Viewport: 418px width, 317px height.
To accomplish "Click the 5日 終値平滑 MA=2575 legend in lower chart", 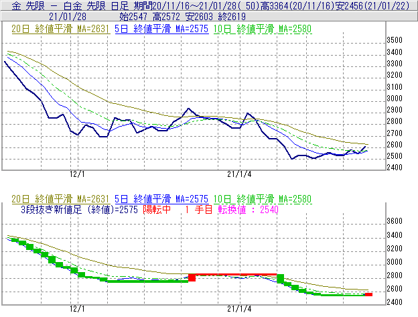I will pyautogui.click(x=161, y=199).
